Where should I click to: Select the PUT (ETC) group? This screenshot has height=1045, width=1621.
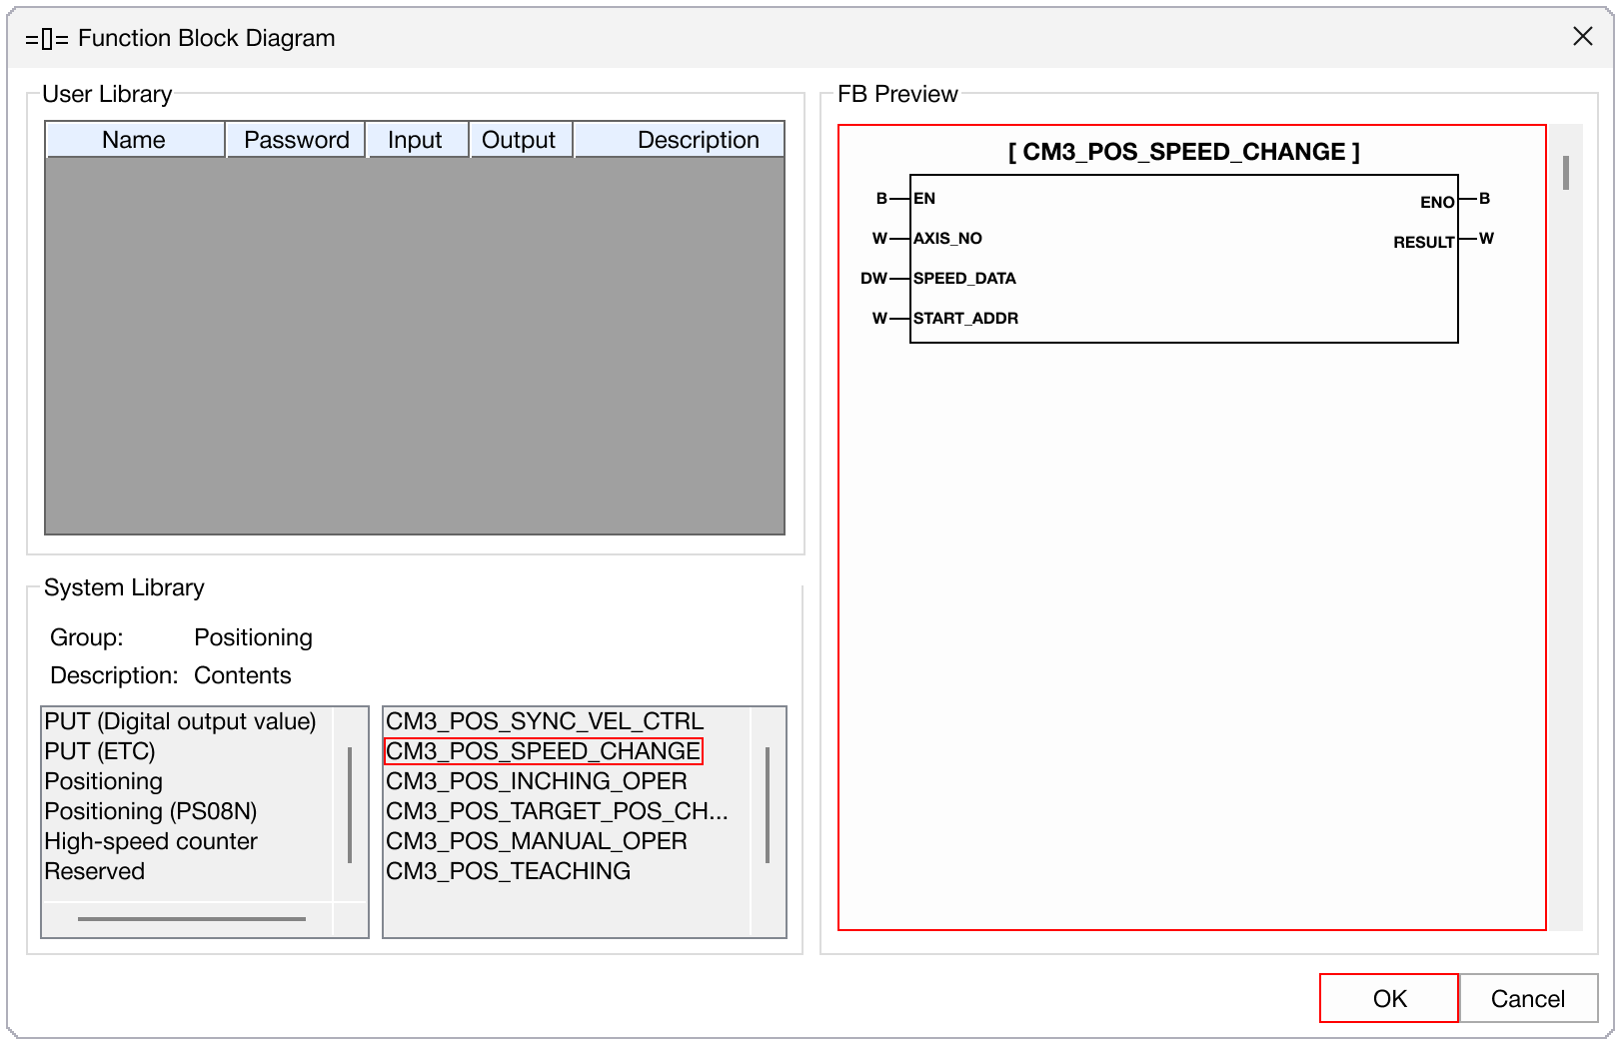click(100, 751)
